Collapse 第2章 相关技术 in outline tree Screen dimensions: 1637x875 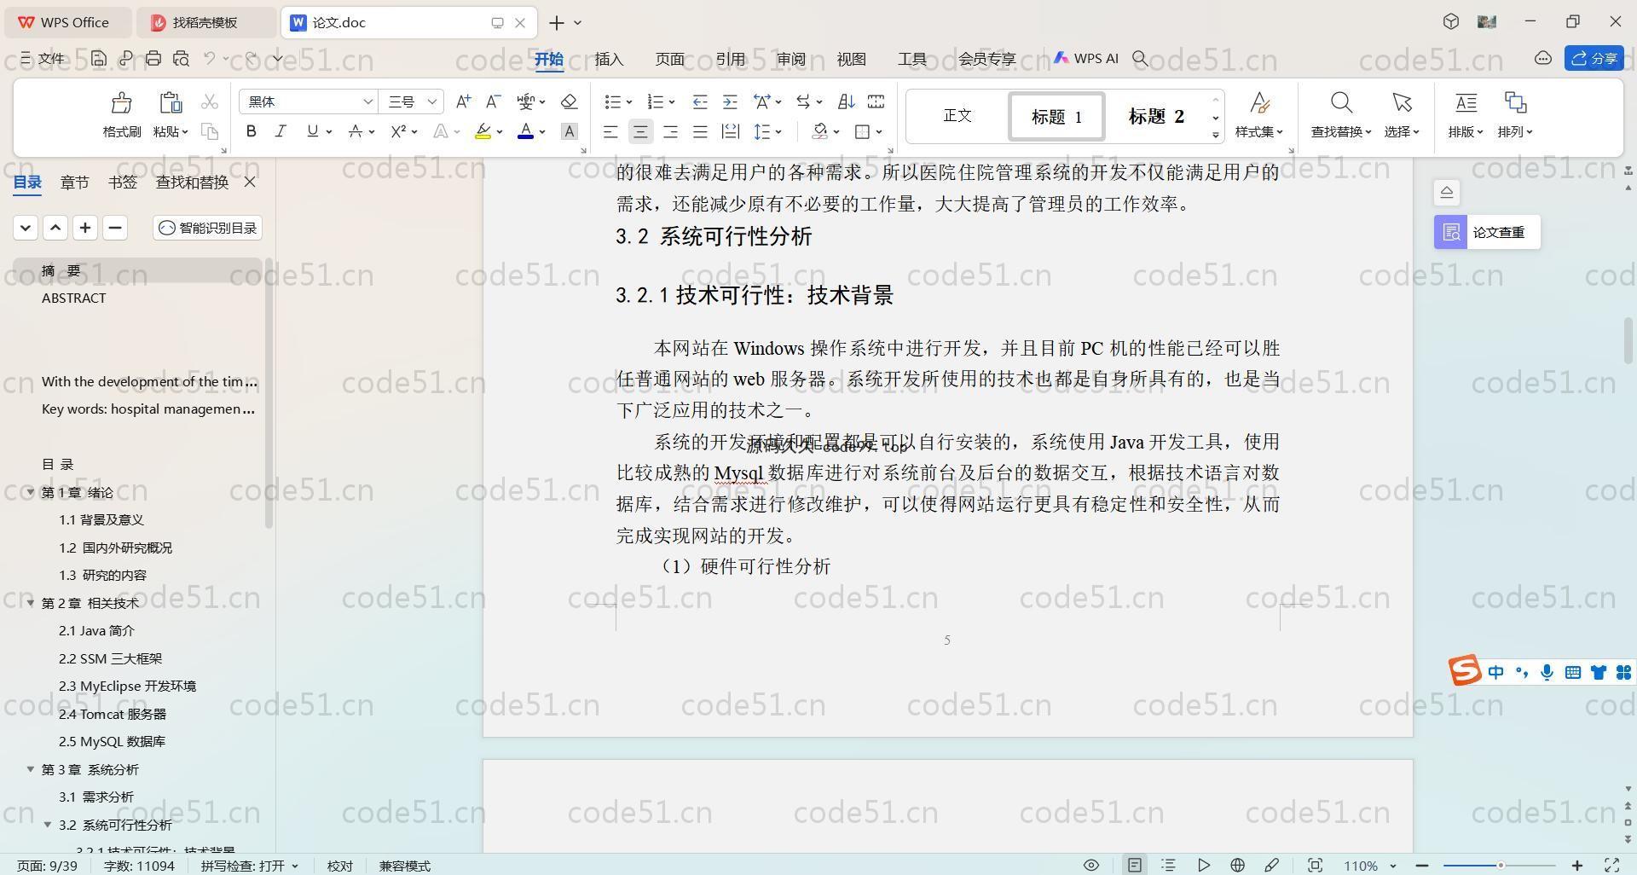coord(31,603)
